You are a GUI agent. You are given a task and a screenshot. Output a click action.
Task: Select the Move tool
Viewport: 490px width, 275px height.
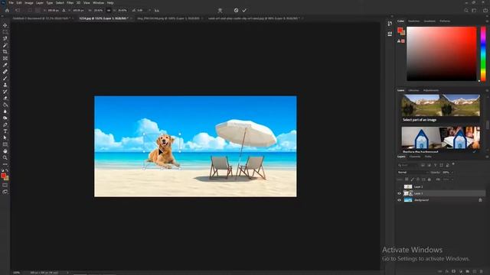click(5, 25)
